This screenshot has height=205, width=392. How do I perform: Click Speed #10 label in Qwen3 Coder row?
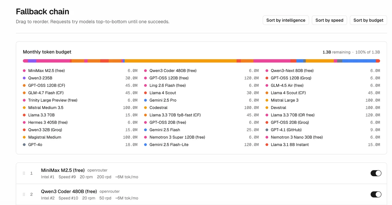[68, 198]
